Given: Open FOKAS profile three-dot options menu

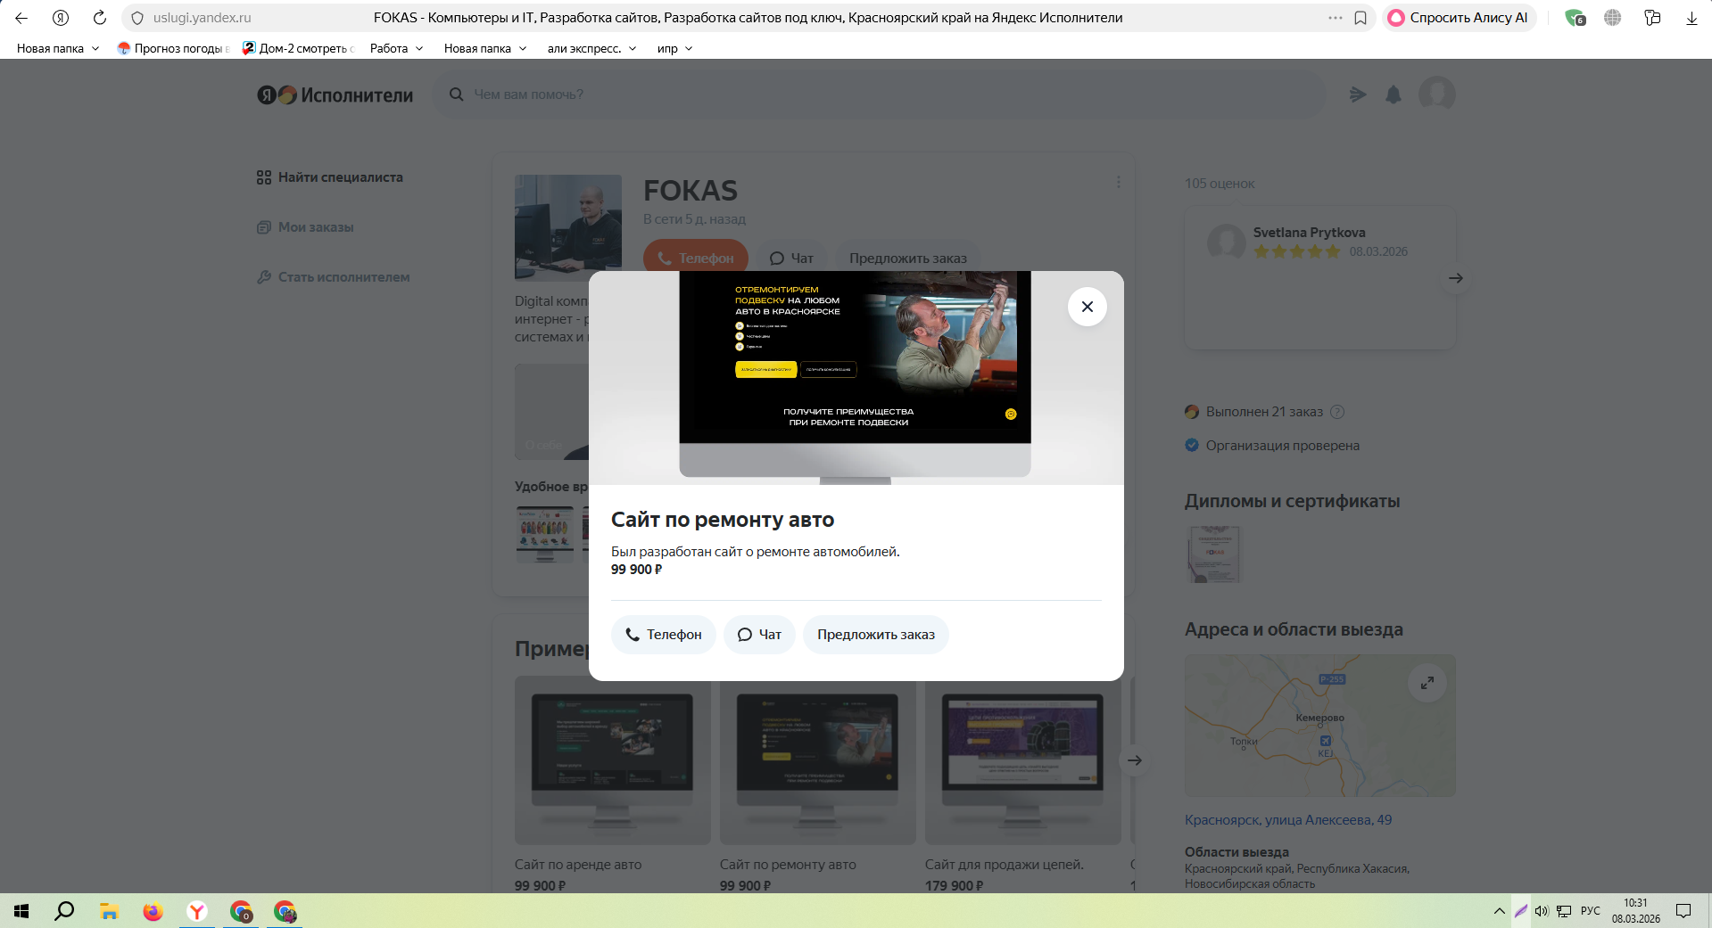Looking at the screenshot, I should (x=1118, y=182).
